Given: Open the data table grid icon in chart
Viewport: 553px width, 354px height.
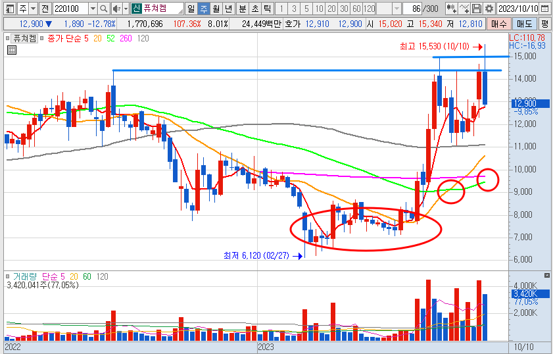Looking at the screenshot, I should coord(12,50).
